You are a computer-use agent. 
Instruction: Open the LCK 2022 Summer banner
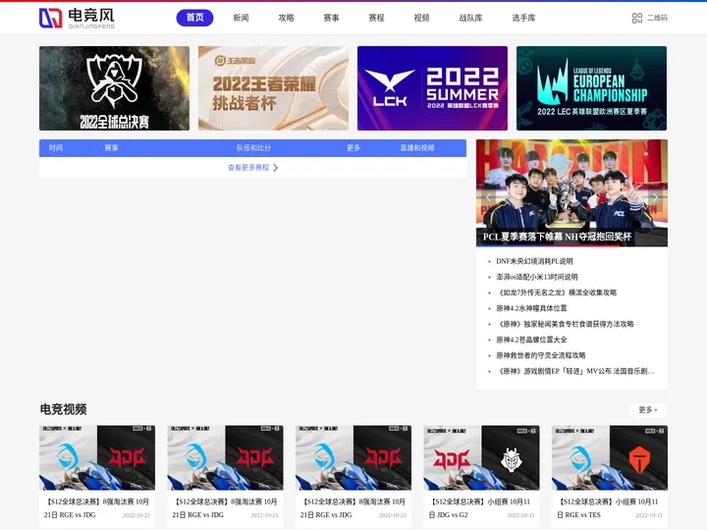pyautogui.click(x=432, y=88)
